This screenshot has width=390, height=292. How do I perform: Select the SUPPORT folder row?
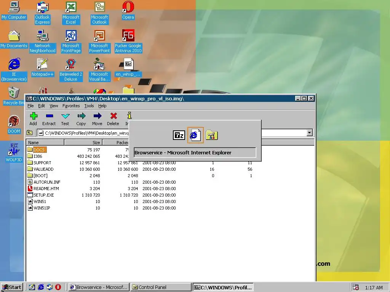click(39, 163)
